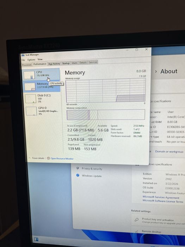The width and height of the screenshot is (185, 247).
Task: Click the Installed RAM 8.00 GB value
Action: (x=172, y=122)
